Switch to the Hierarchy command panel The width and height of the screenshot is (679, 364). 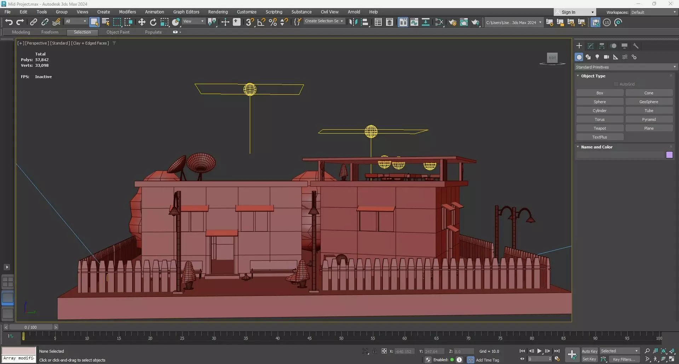click(602, 46)
